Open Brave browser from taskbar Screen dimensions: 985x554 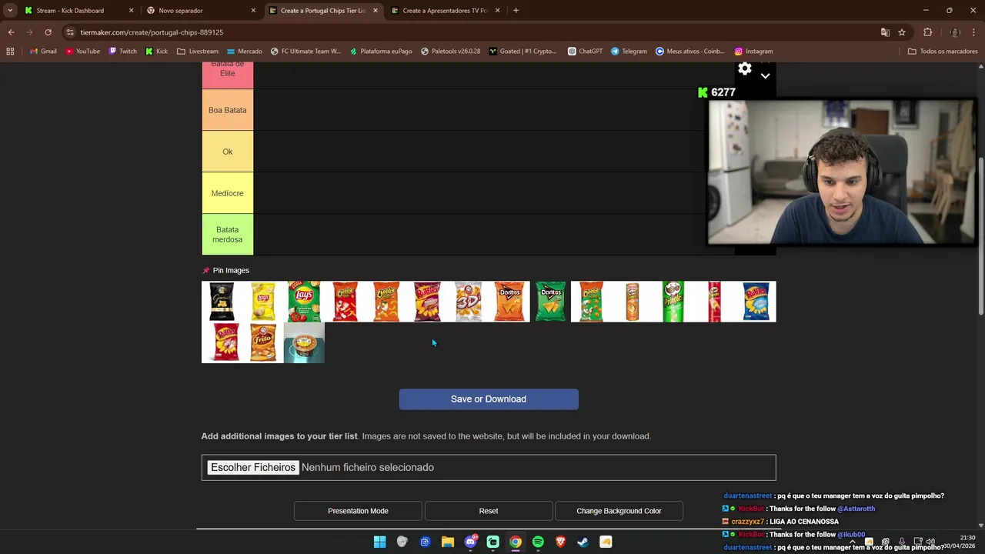[x=560, y=542]
